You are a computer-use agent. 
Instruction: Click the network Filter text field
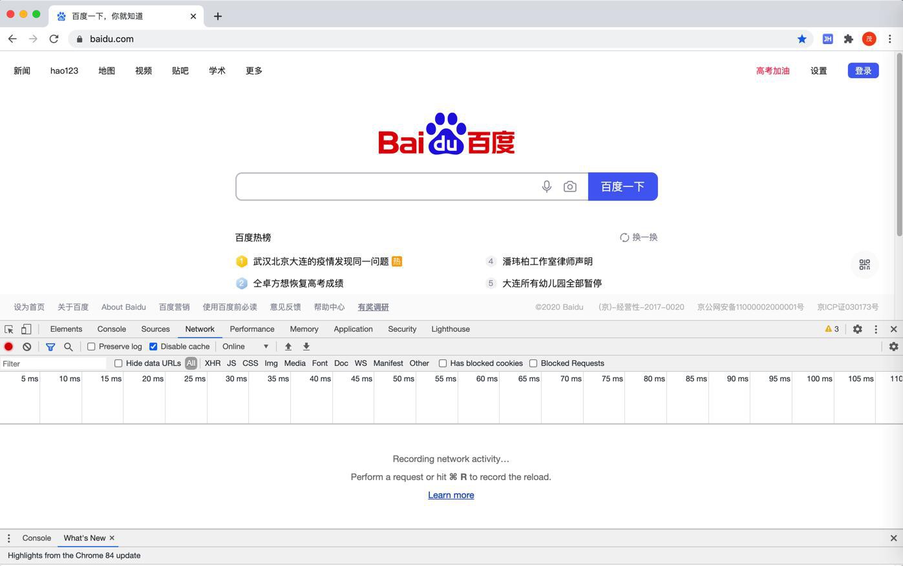pos(54,363)
